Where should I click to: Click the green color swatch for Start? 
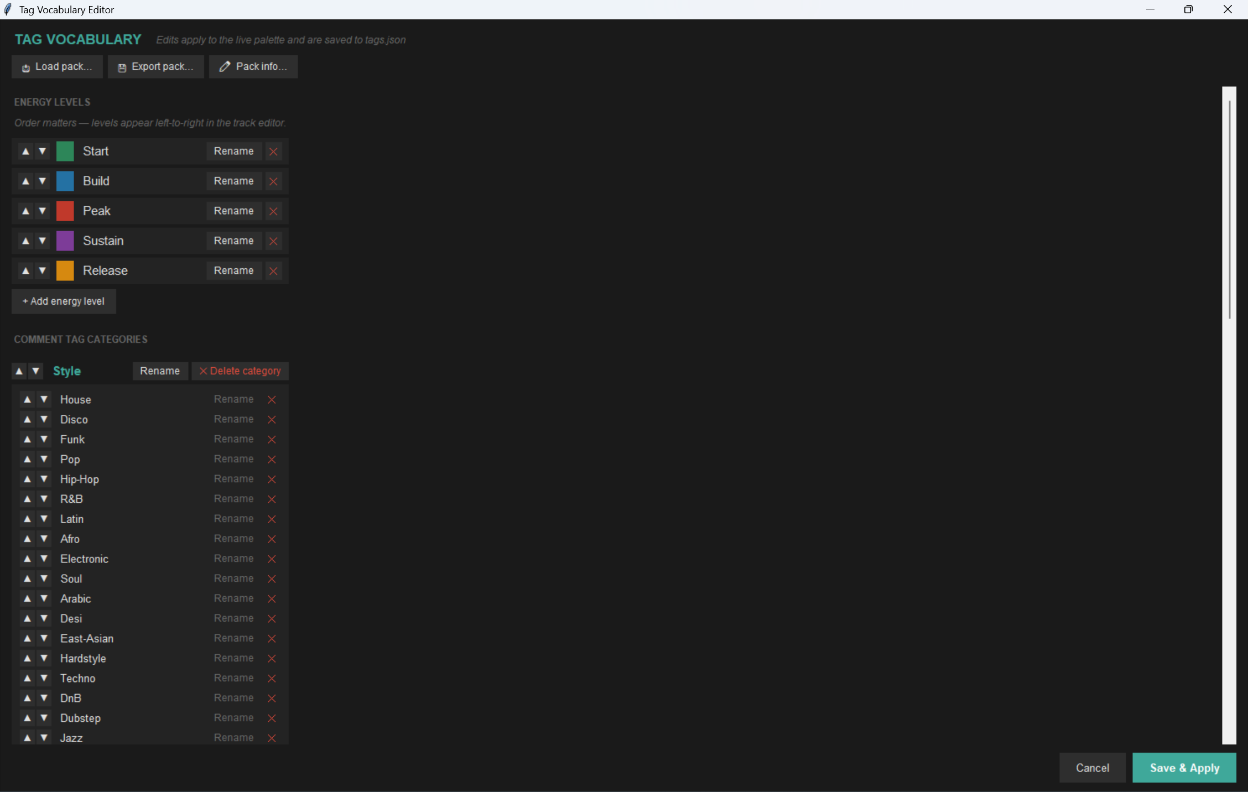pyautogui.click(x=65, y=151)
